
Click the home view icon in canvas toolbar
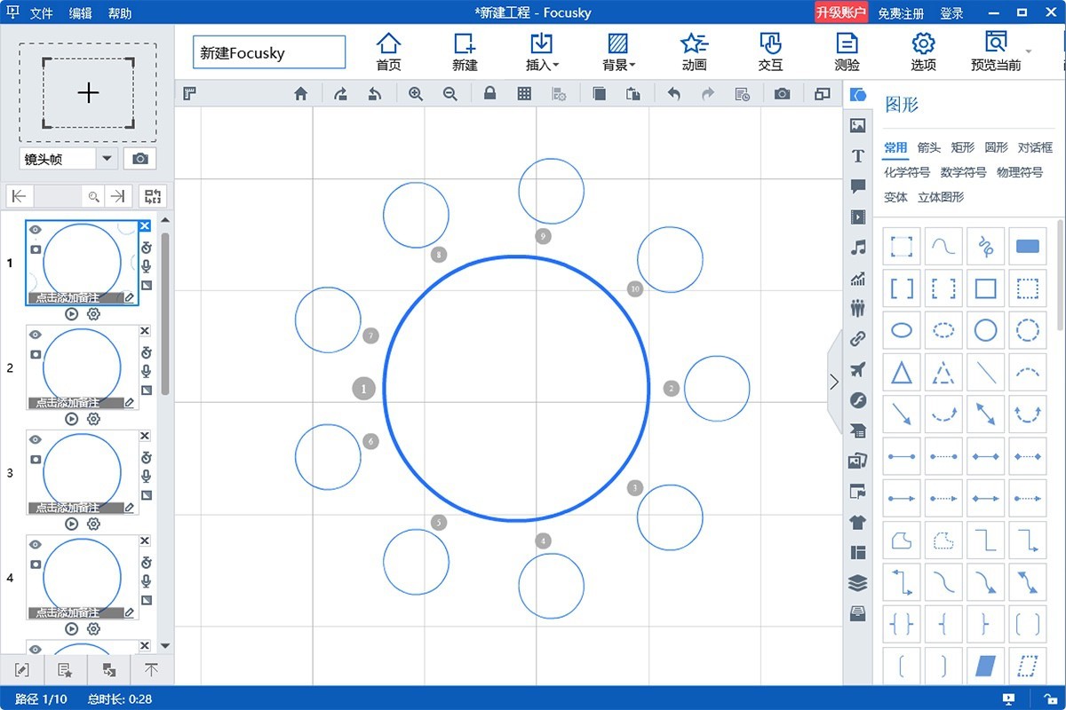coord(301,93)
